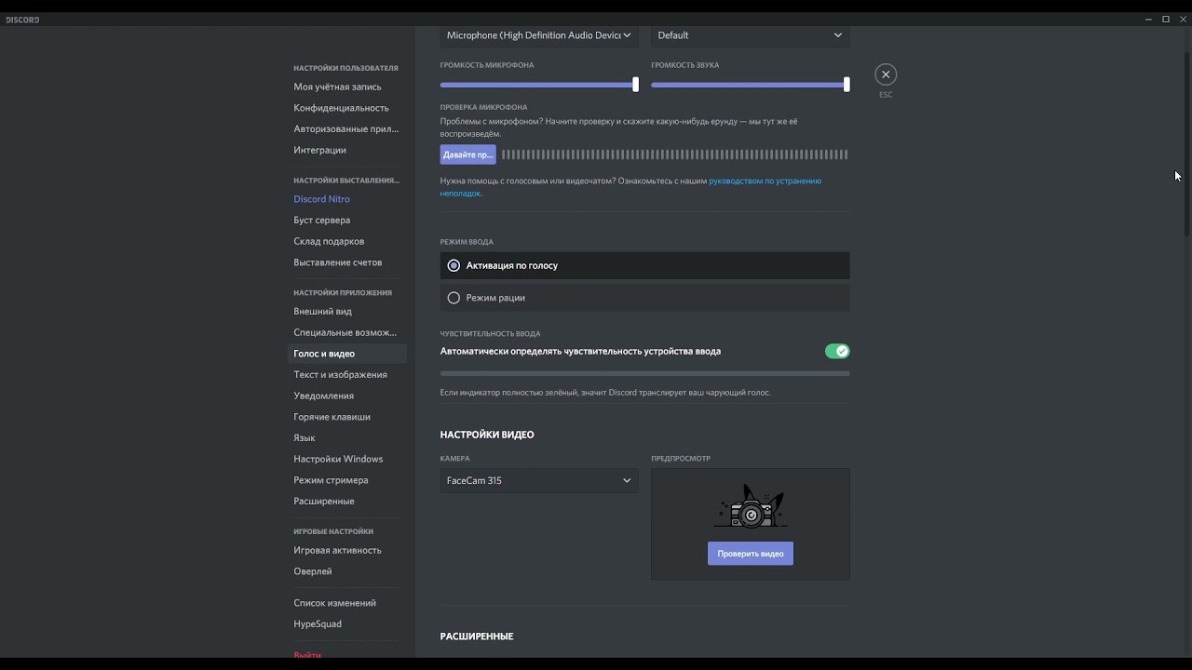This screenshot has width=1192, height=670.
Task: Open the Default output device dropdown
Action: pos(750,35)
